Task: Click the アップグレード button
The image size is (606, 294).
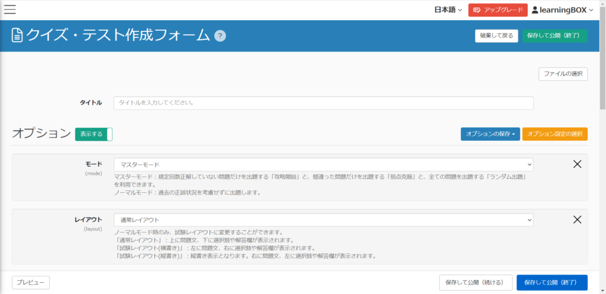Action: 497,10
